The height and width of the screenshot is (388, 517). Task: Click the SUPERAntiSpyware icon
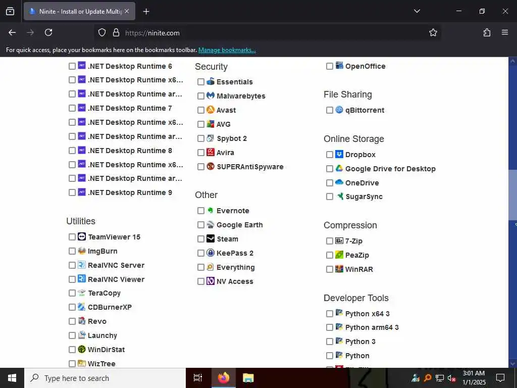[x=211, y=166]
